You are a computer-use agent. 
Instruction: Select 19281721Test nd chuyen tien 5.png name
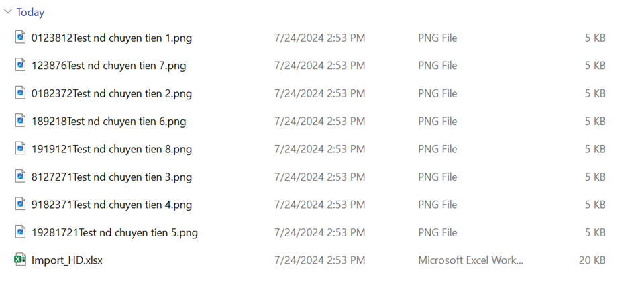(115, 233)
